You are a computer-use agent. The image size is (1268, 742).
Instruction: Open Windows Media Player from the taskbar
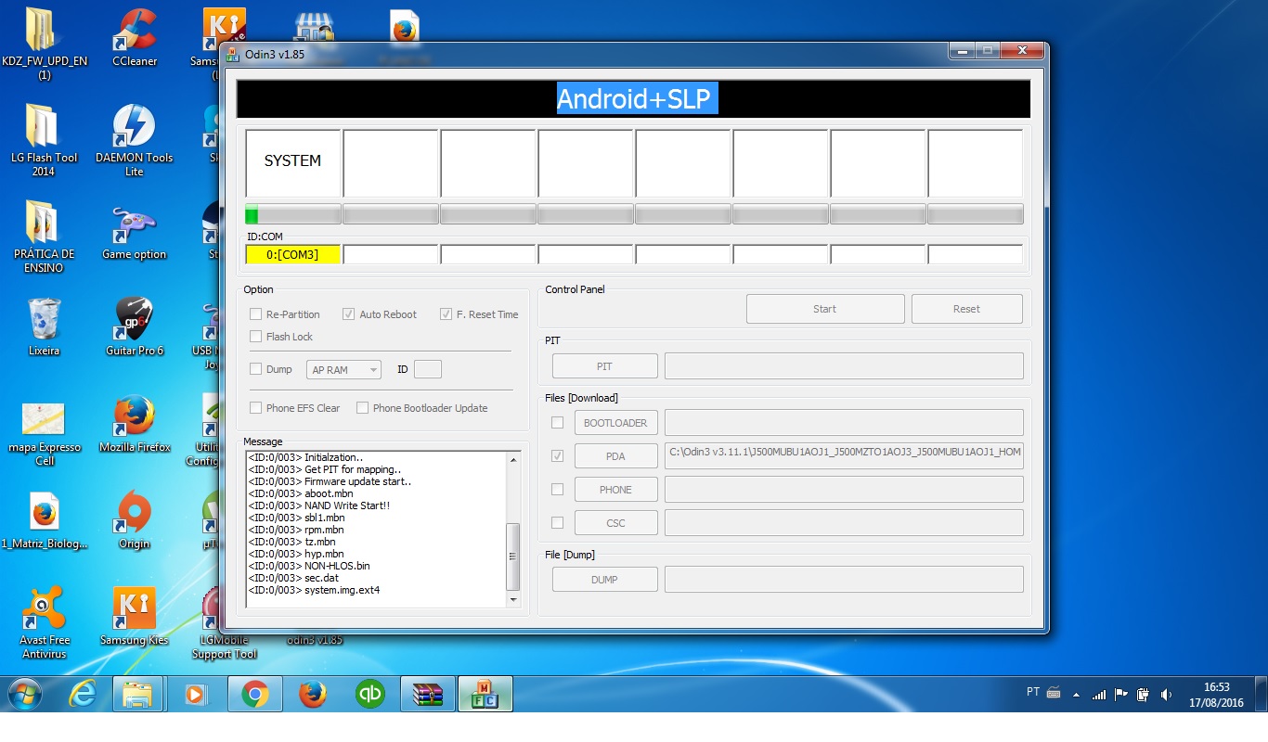[x=196, y=694]
